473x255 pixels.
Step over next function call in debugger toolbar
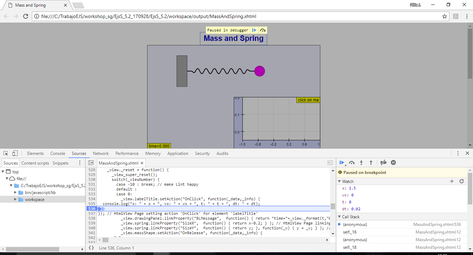pos(352,162)
